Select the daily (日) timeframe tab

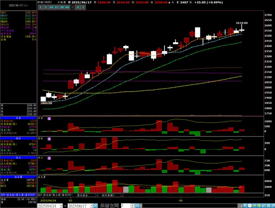72,7
